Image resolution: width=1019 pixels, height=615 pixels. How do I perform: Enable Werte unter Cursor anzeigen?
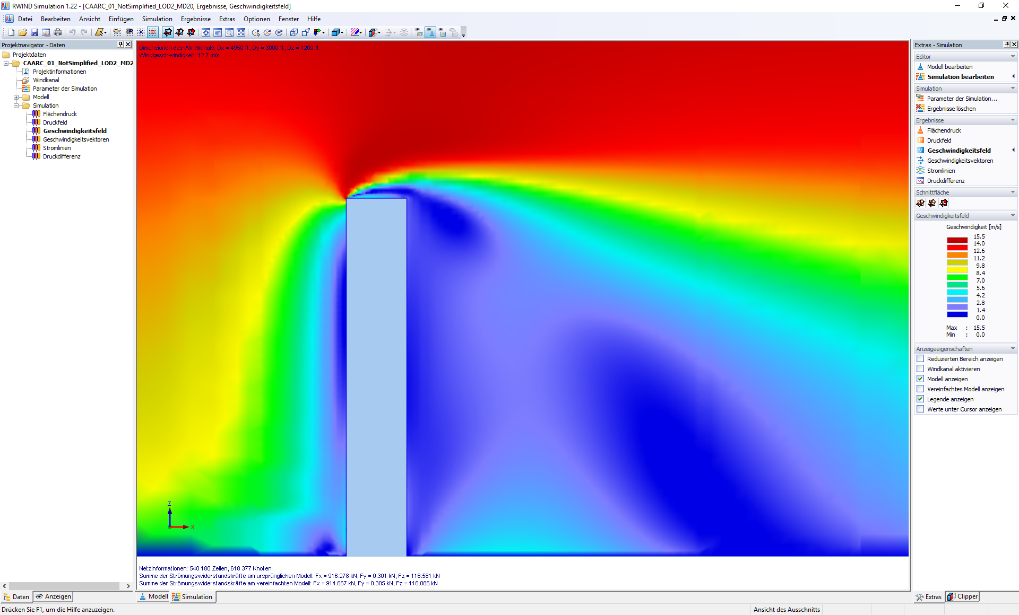click(x=920, y=409)
